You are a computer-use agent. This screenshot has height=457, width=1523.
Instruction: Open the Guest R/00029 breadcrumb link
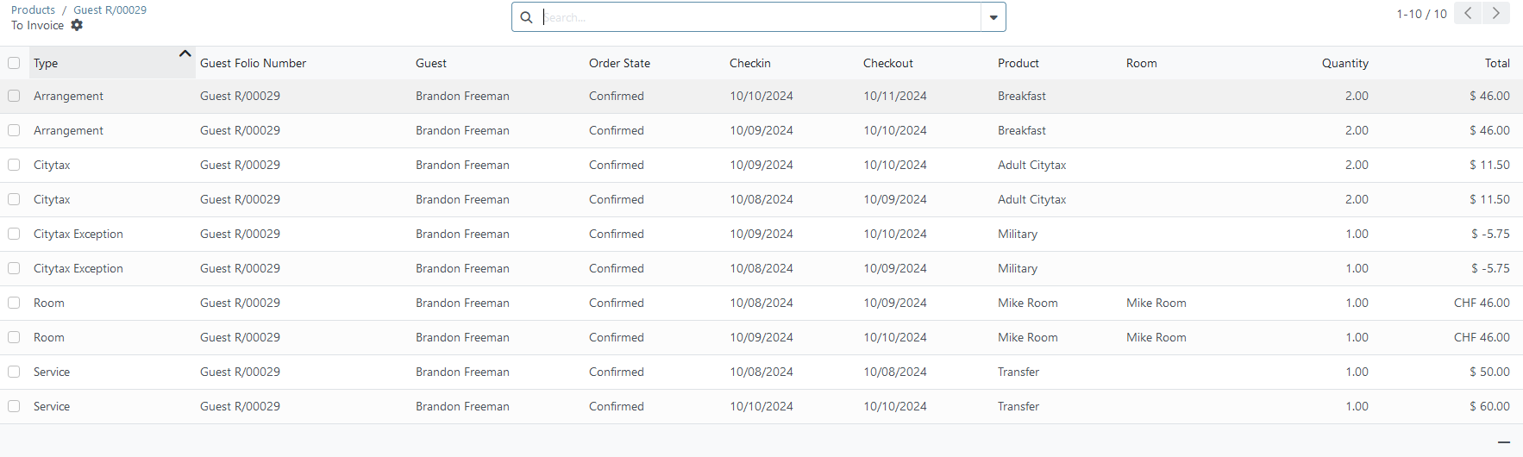click(x=110, y=9)
